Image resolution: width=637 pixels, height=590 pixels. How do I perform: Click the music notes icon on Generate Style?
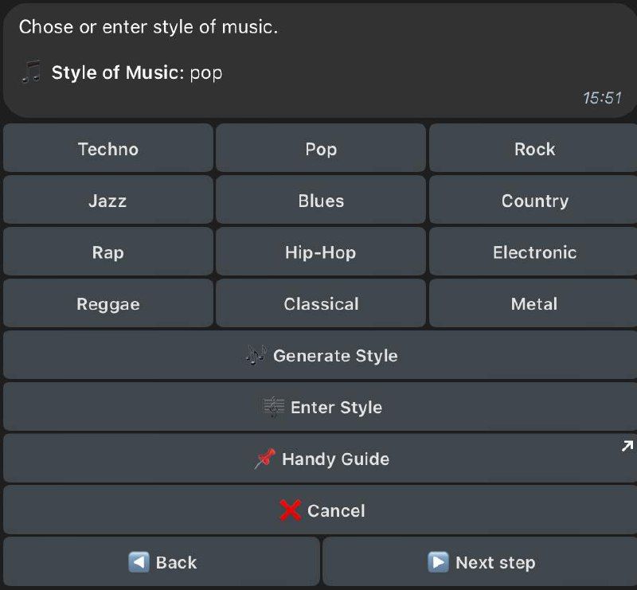coord(256,355)
